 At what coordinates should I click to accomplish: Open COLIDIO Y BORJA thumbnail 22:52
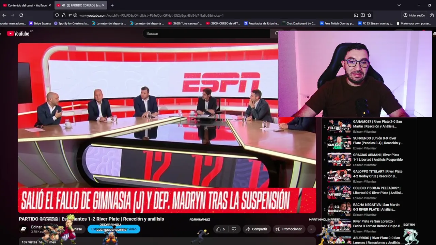tap(339, 192)
